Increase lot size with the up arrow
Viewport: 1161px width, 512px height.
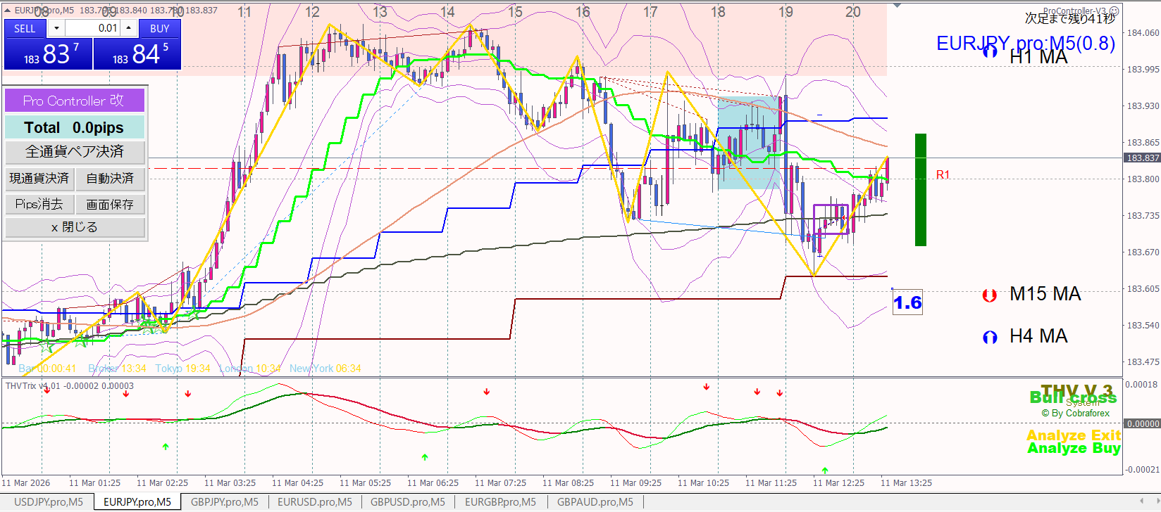click(129, 28)
